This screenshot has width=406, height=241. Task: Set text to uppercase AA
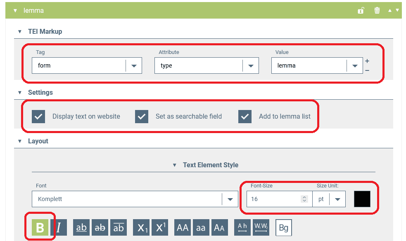point(183,227)
